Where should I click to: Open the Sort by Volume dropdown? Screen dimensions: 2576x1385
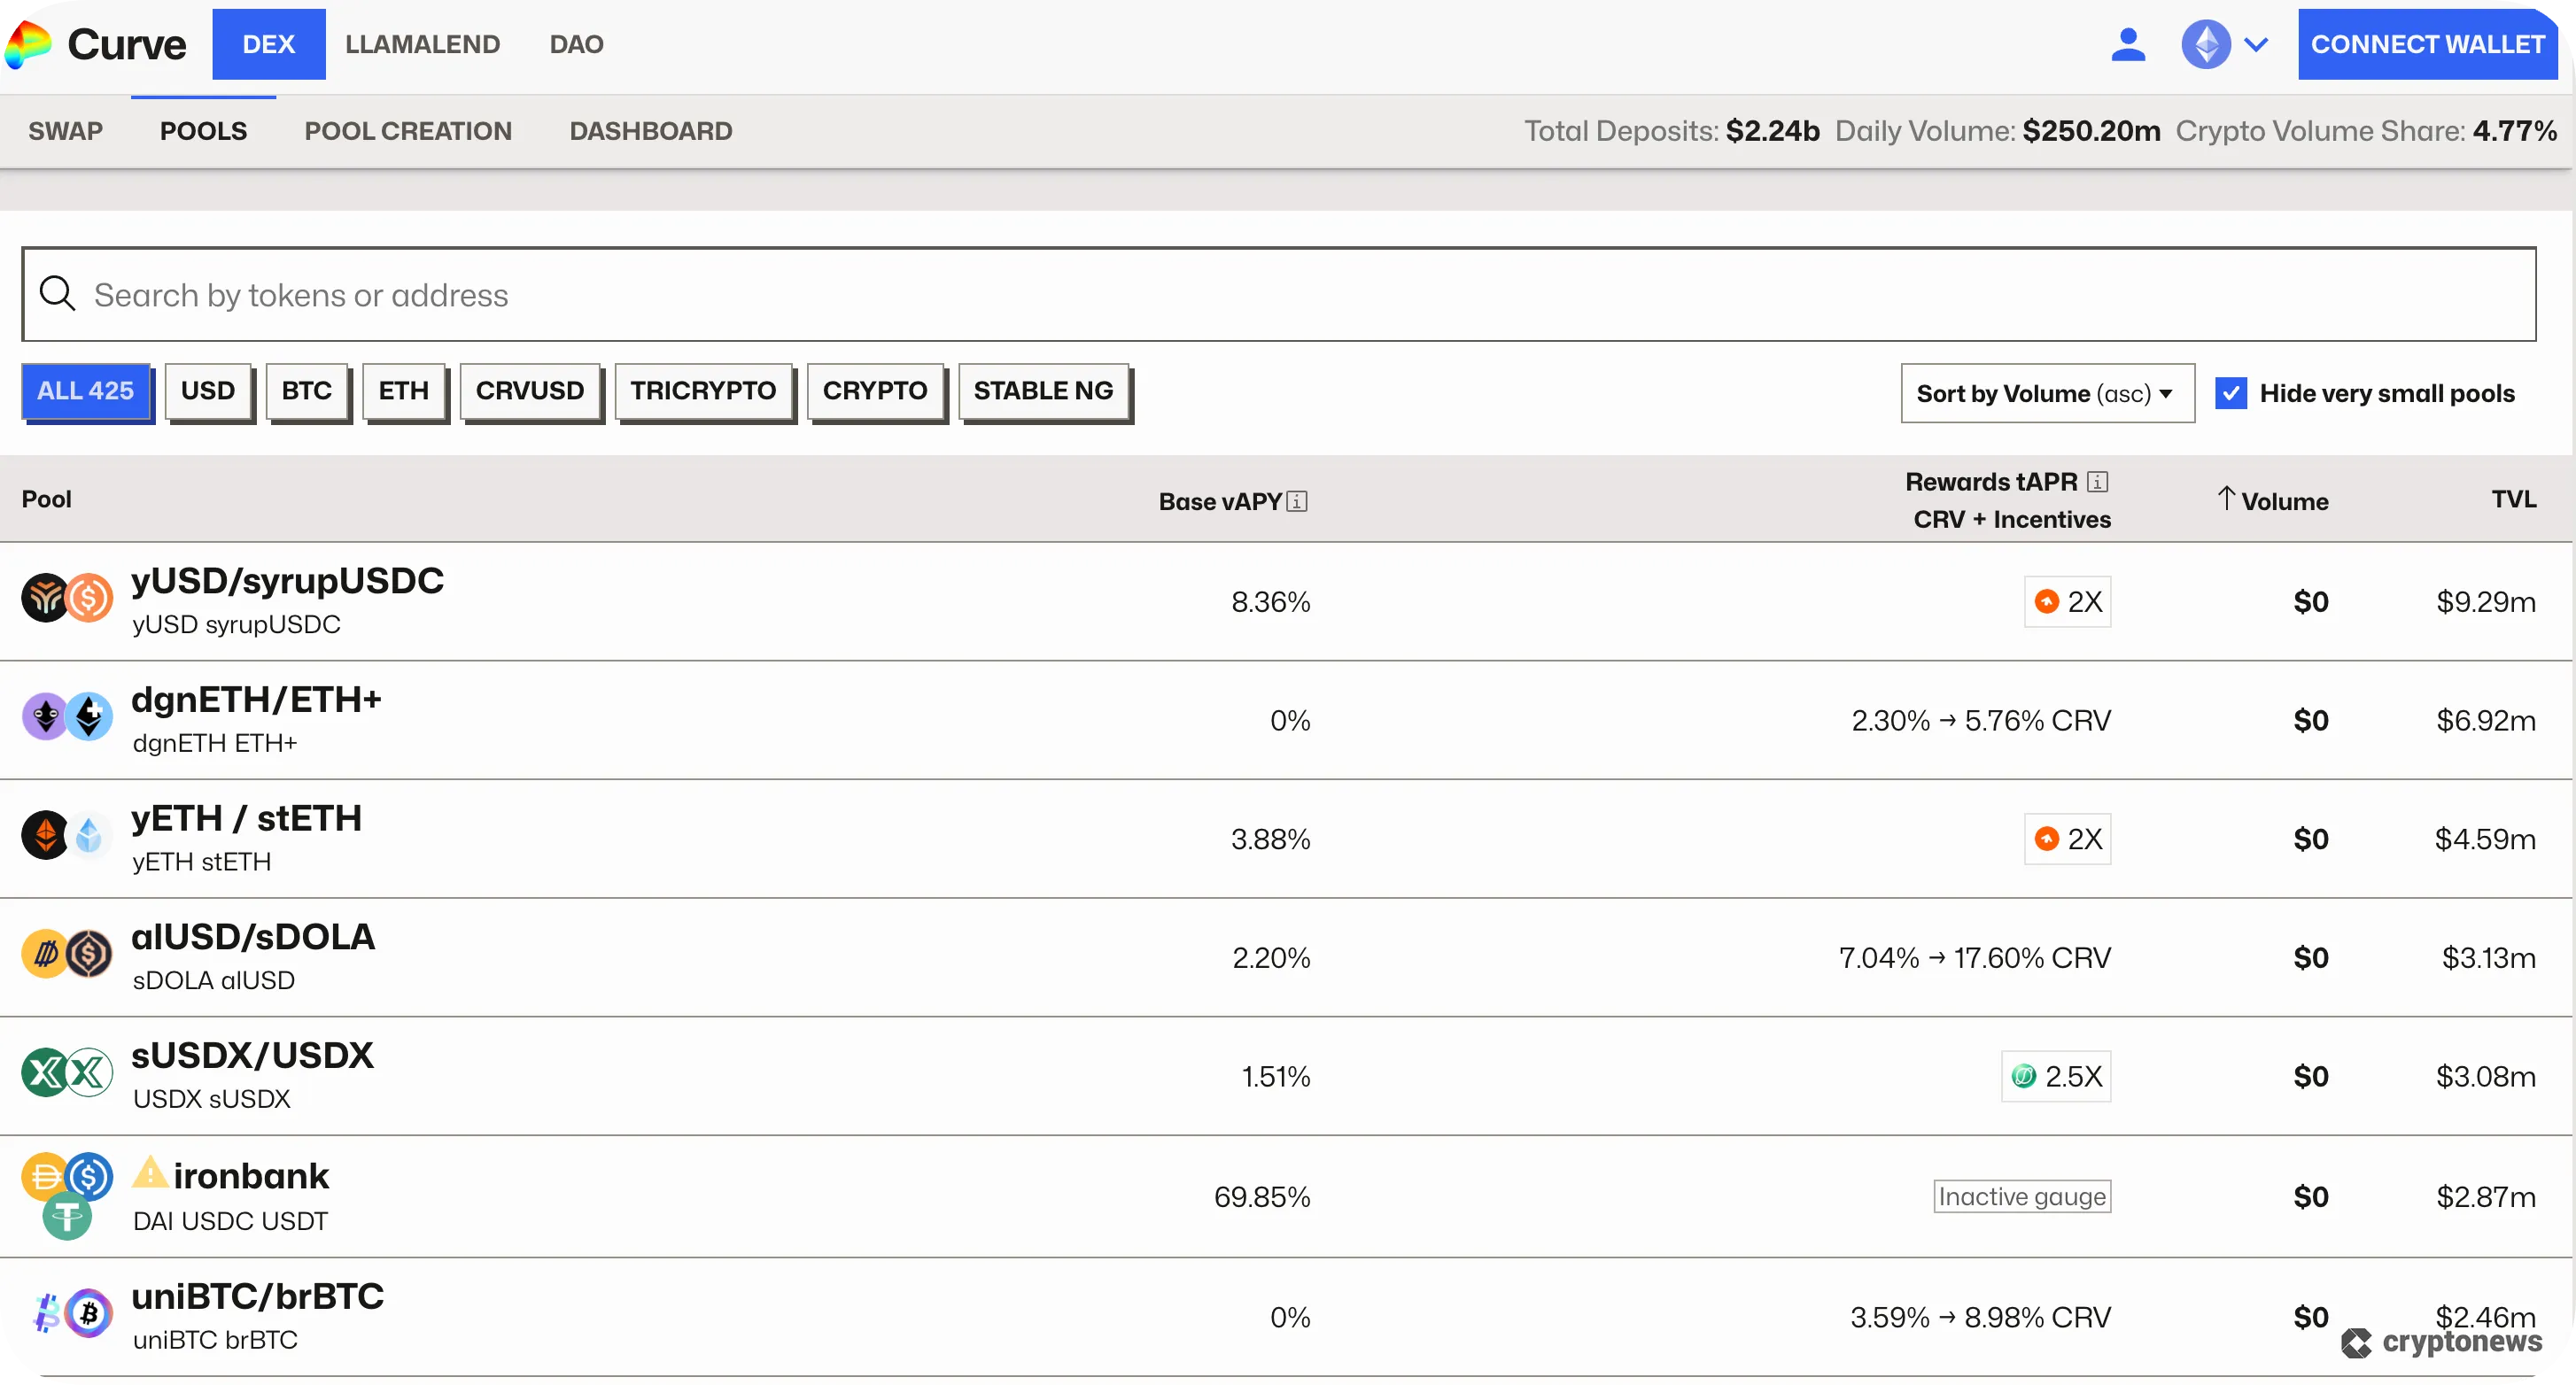(2046, 392)
